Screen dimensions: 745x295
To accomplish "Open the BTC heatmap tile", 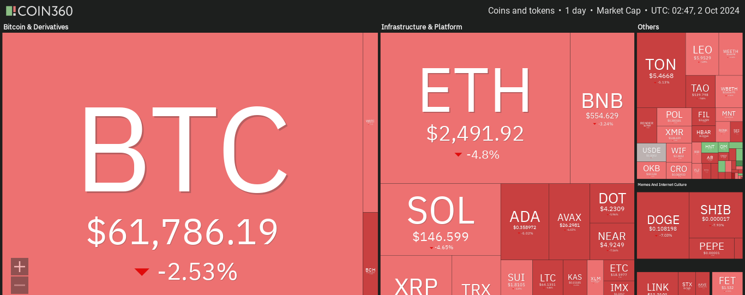I will pyautogui.click(x=183, y=164).
